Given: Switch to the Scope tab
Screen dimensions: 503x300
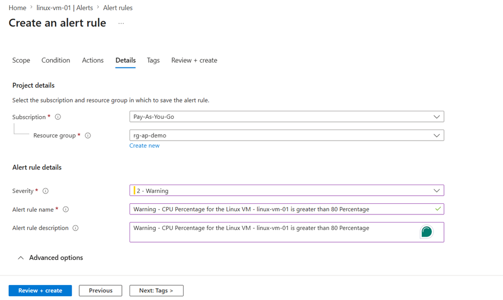Looking at the screenshot, I should pyautogui.click(x=21, y=60).
